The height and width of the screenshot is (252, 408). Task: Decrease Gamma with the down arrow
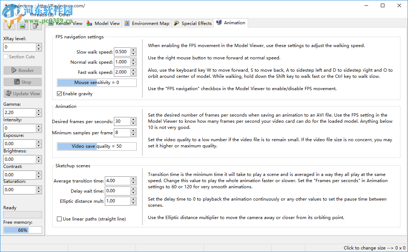[x=39, y=114]
